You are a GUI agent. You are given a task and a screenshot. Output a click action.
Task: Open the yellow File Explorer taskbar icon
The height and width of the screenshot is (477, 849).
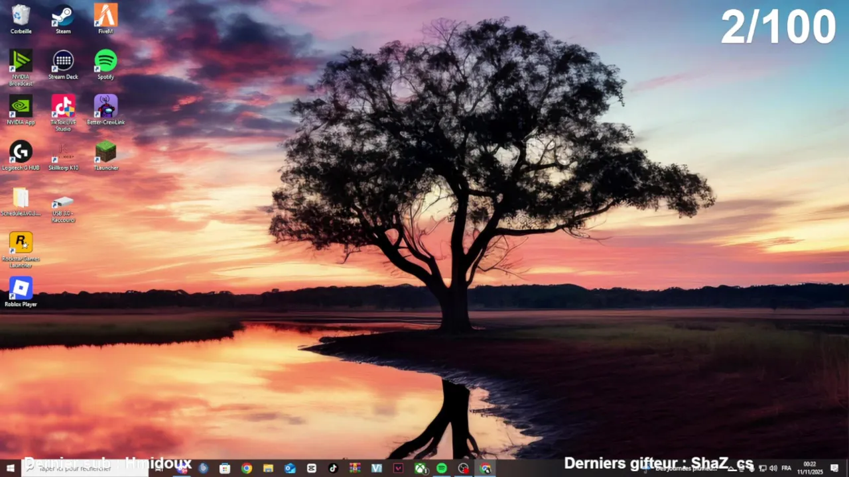(268, 468)
